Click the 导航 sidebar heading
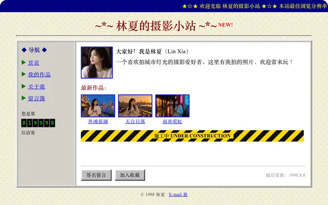Image resolution: width=328 pixels, height=205 pixels. coord(34,50)
